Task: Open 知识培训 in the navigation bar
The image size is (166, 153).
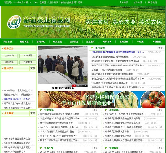Action: pos(107,41)
